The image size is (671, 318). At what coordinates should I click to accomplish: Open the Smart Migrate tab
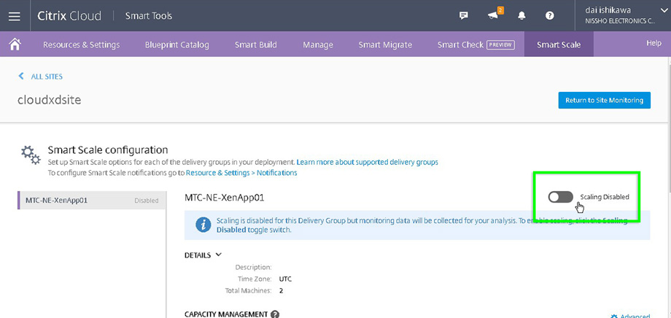pos(385,44)
